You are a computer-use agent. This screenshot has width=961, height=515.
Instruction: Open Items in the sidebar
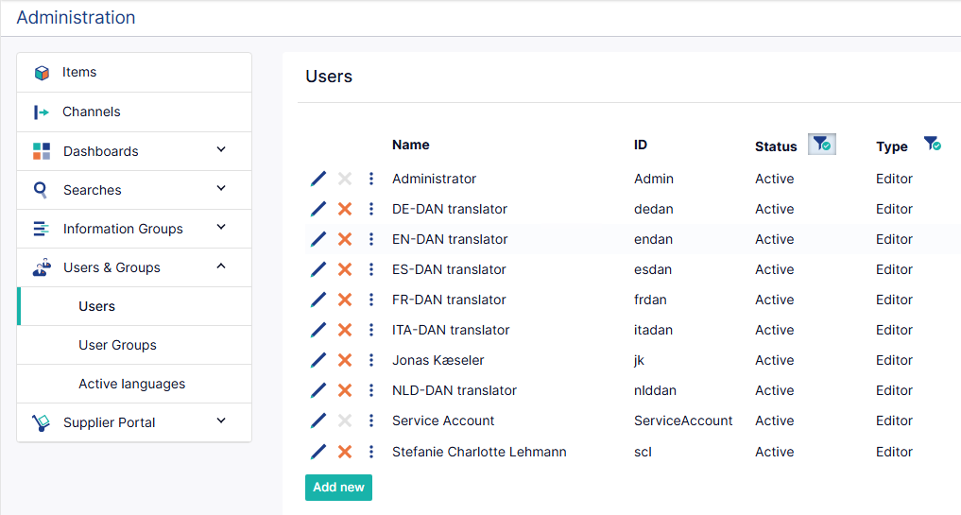coord(134,73)
